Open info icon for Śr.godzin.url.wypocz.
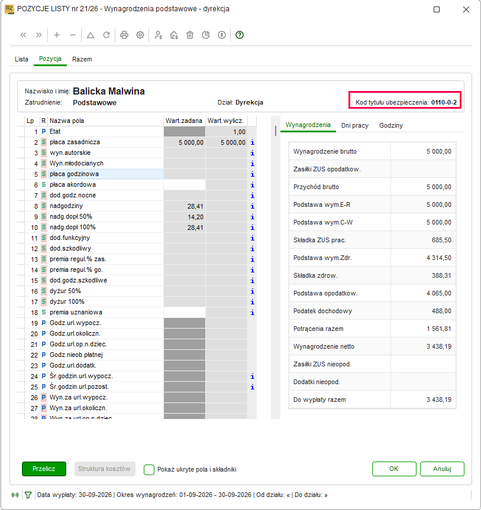Image resolution: width=481 pixels, height=510 pixels. pyautogui.click(x=253, y=376)
